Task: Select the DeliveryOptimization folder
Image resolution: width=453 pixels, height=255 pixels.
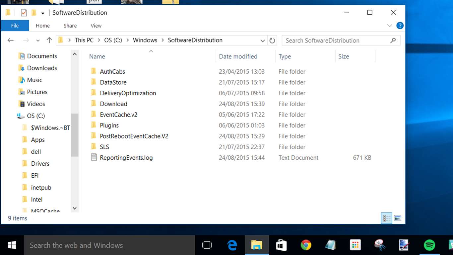Action: pos(128,93)
